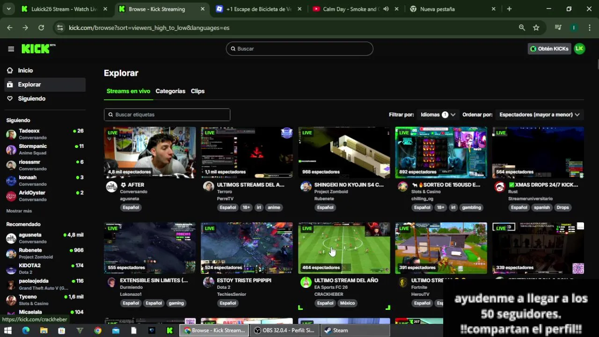Screen dimensions: 599x337
Task: Click Rubenete avatar under SHINGEKI stream
Action: click(306, 187)
